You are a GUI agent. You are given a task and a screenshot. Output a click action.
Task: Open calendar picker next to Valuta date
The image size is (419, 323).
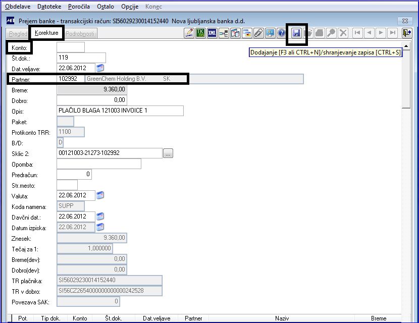pos(100,195)
